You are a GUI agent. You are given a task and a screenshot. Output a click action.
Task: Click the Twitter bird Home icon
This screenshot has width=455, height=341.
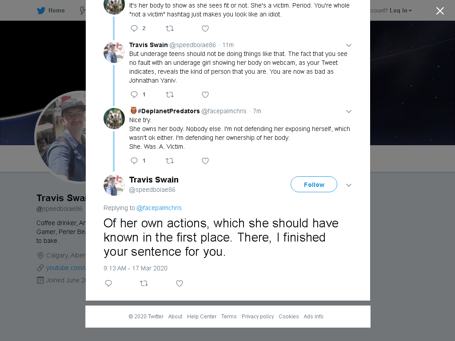(41, 11)
